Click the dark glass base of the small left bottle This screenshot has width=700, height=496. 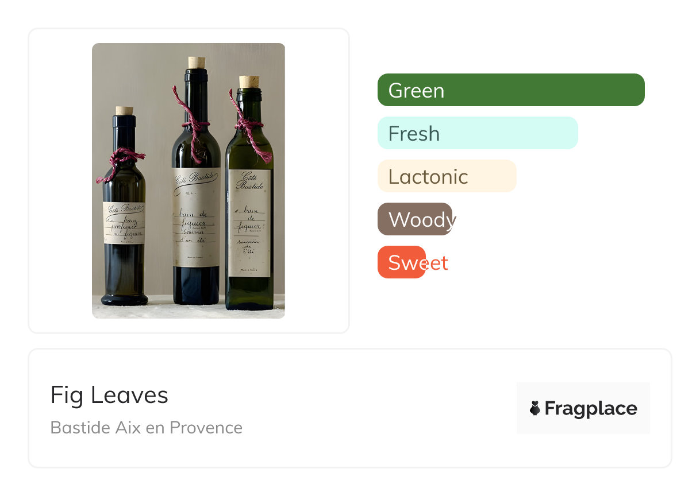[x=124, y=298]
